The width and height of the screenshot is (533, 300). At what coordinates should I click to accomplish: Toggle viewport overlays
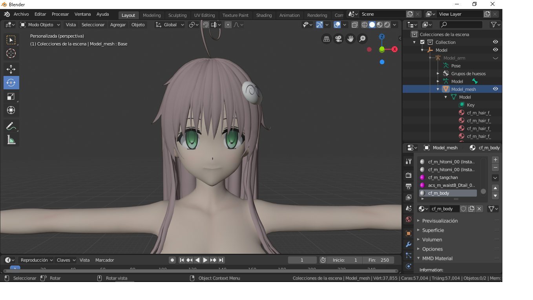coord(337,25)
